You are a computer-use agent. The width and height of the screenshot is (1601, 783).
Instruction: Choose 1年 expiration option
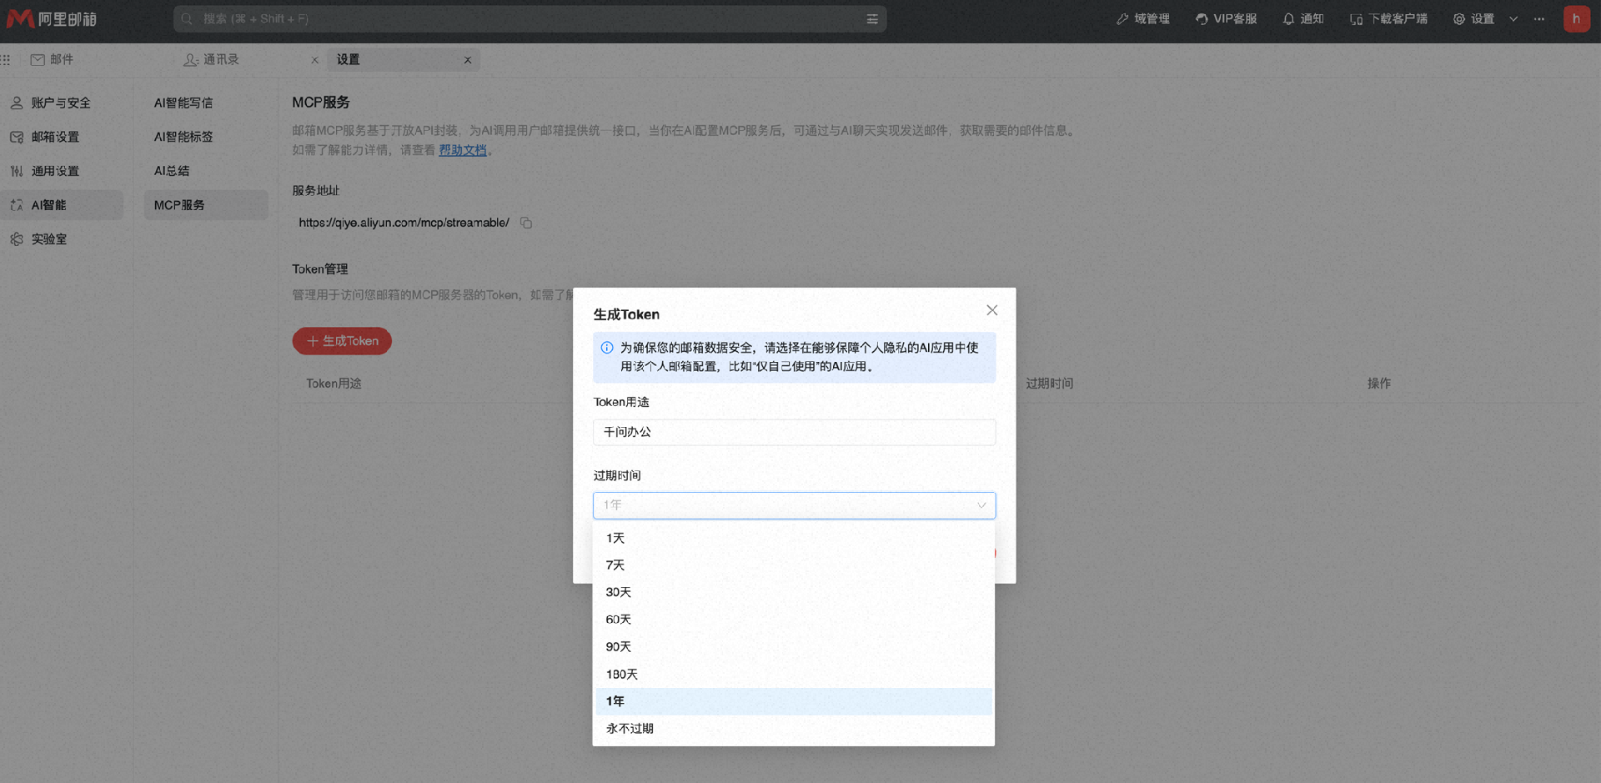coord(794,701)
